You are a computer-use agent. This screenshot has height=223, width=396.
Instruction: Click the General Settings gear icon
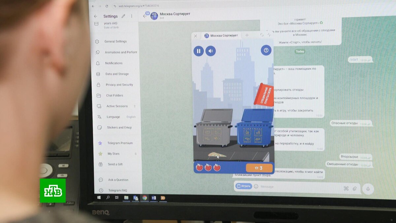(x=97, y=42)
